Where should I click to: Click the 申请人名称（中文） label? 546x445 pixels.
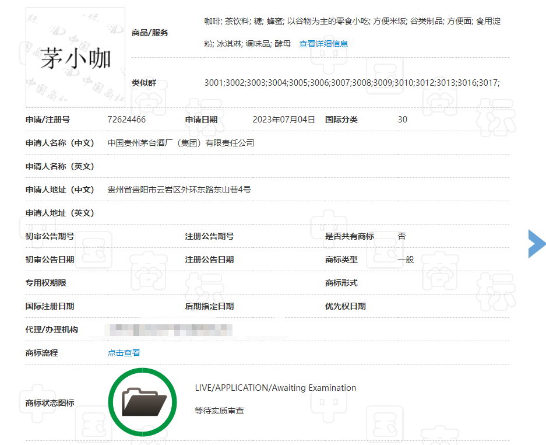click(x=60, y=143)
